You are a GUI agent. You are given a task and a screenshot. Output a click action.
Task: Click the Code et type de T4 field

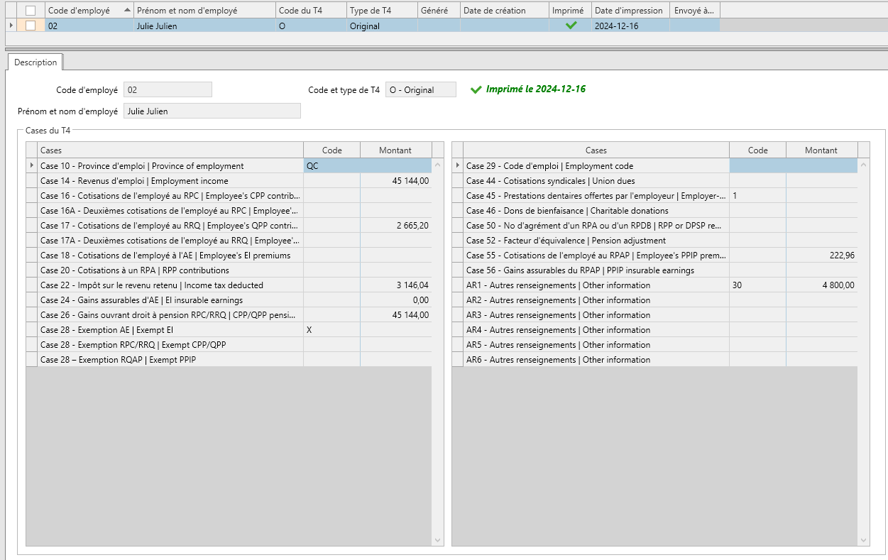point(421,90)
